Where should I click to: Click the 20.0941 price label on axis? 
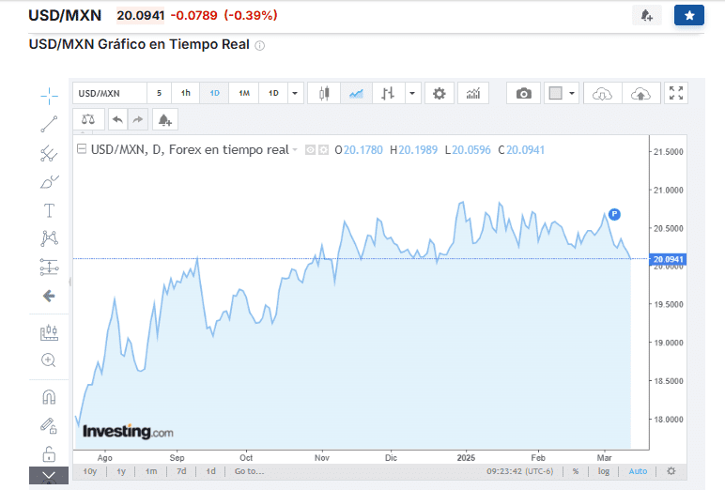tap(668, 259)
